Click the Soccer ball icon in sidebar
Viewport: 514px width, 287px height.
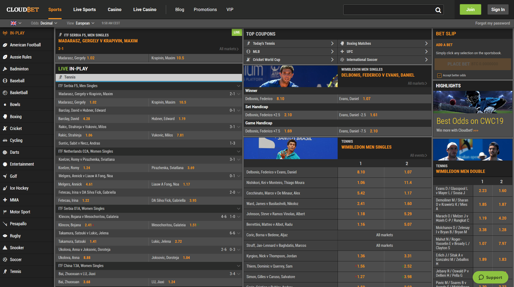(5, 259)
